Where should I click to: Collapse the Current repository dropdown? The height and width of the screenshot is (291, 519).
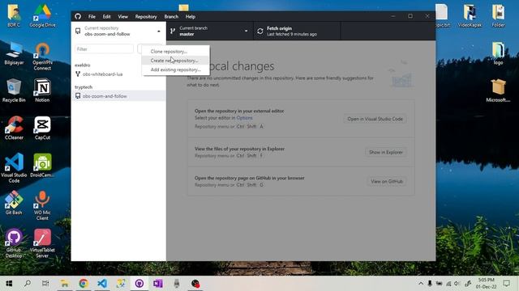pyautogui.click(x=118, y=31)
